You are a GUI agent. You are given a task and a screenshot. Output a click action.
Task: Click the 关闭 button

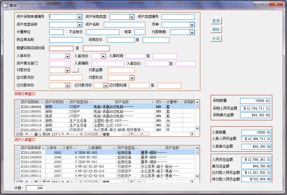[x=216, y=38]
